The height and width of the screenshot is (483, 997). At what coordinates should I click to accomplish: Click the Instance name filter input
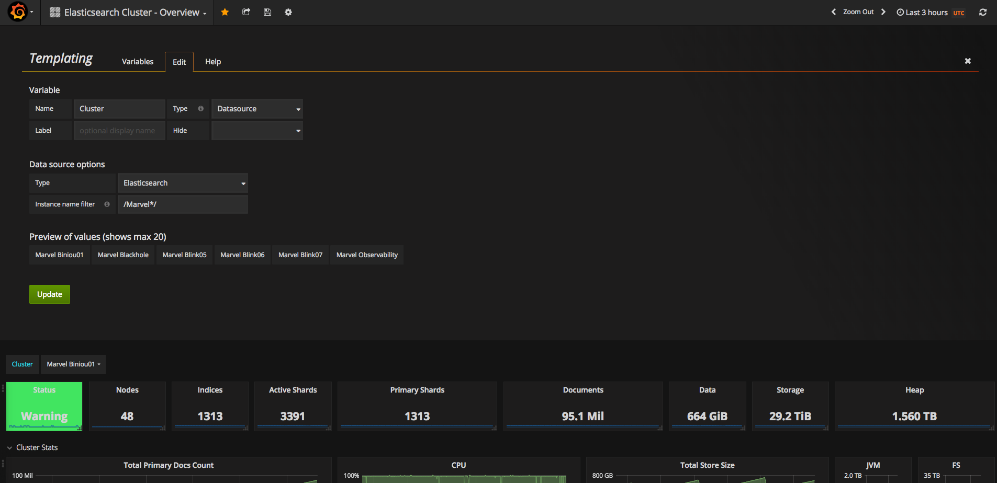point(183,204)
